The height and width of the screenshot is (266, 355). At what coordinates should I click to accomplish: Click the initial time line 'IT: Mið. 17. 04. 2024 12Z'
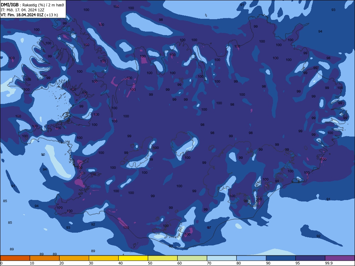(22, 10)
